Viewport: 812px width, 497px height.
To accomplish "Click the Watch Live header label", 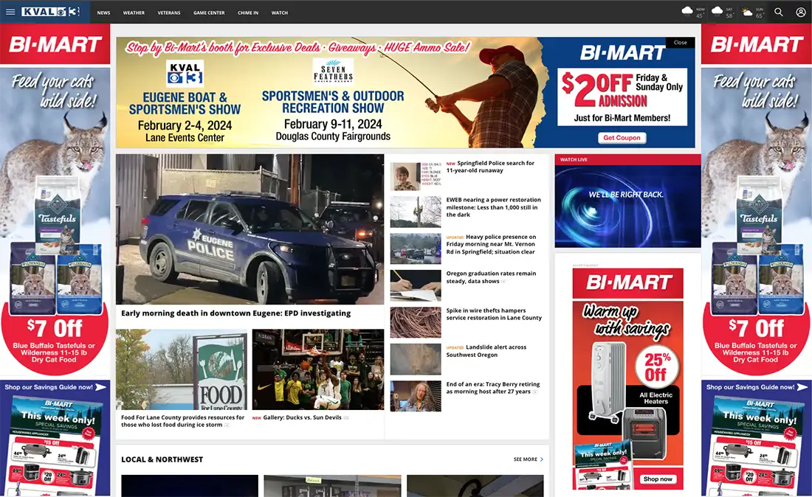I will coord(574,160).
